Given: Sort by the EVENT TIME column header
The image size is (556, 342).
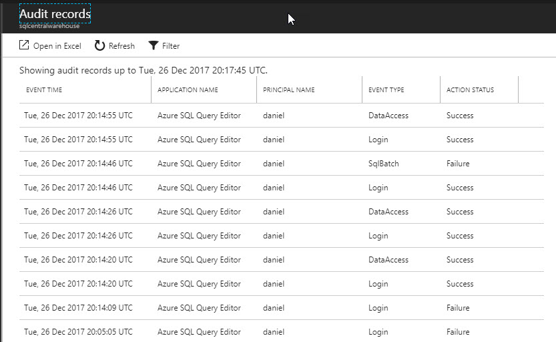Looking at the screenshot, I should coord(44,90).
